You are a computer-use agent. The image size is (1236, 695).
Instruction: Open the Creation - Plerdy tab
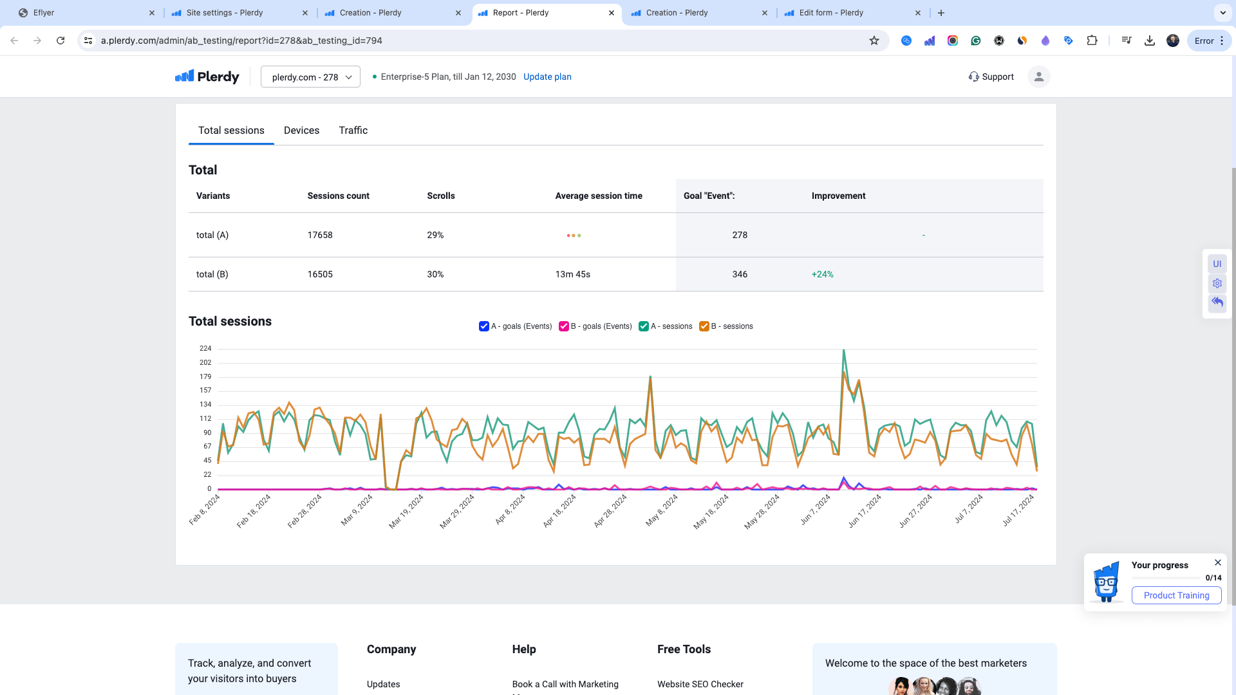pos(370,13)
